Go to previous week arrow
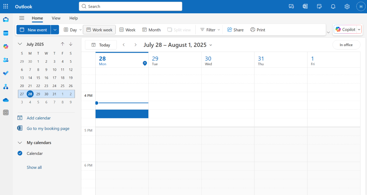 pos(124,45)
